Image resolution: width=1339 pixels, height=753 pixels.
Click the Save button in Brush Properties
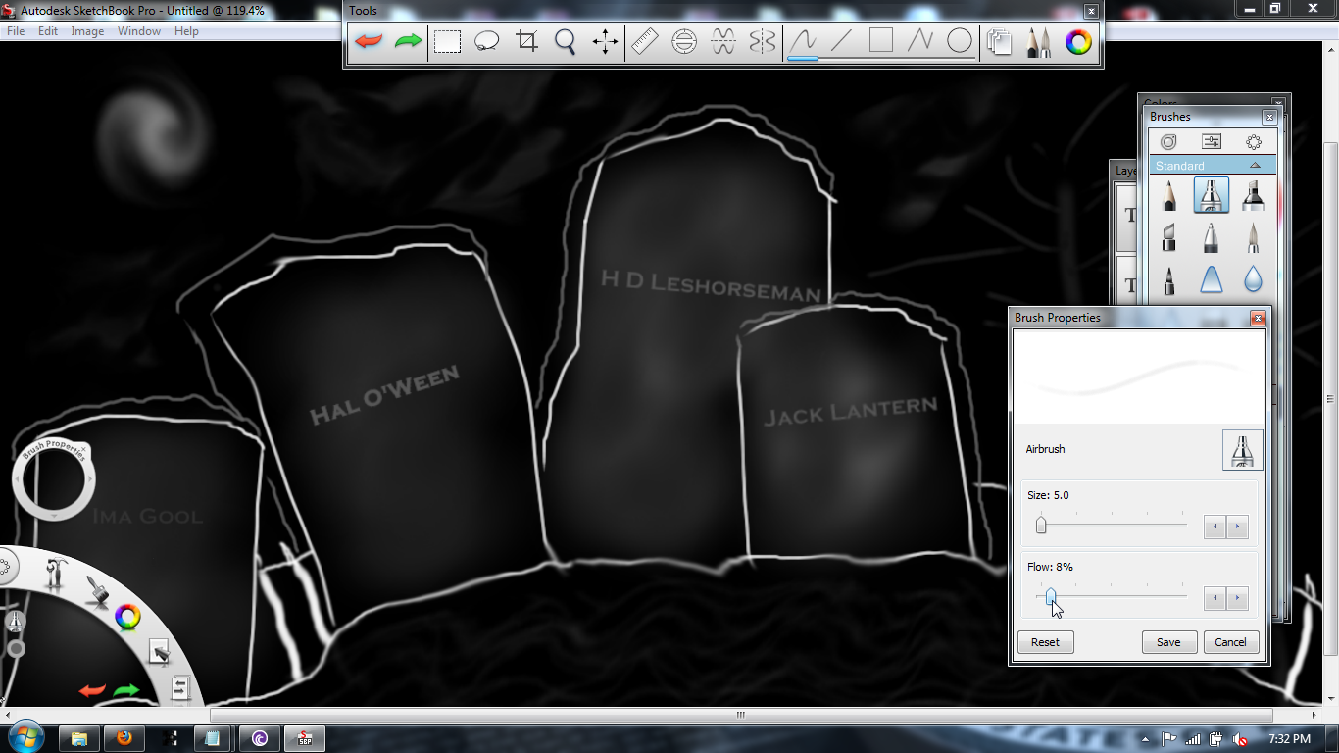tap(1168, 642)
